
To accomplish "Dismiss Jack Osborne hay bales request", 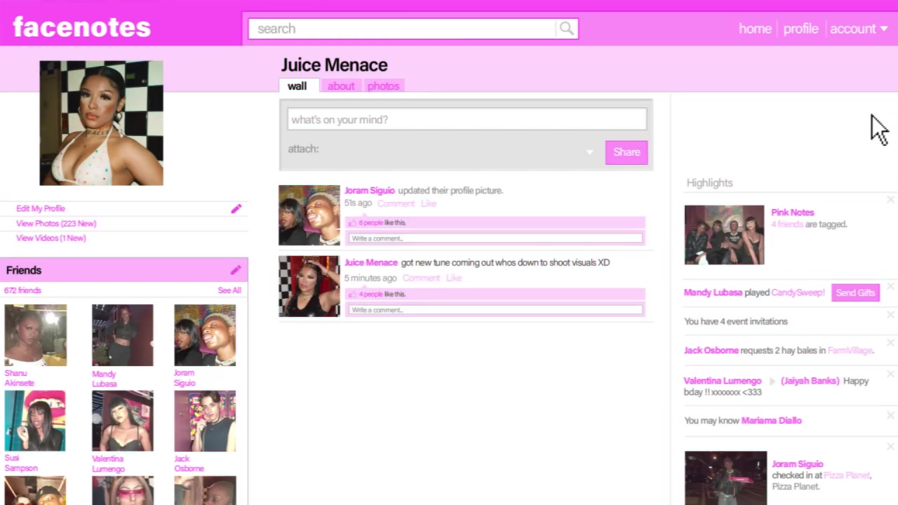I will click(x=890, y=344).
